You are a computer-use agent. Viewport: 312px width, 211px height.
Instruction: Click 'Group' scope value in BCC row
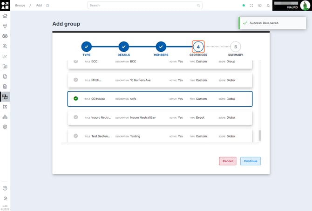click(x=231, y=61)
